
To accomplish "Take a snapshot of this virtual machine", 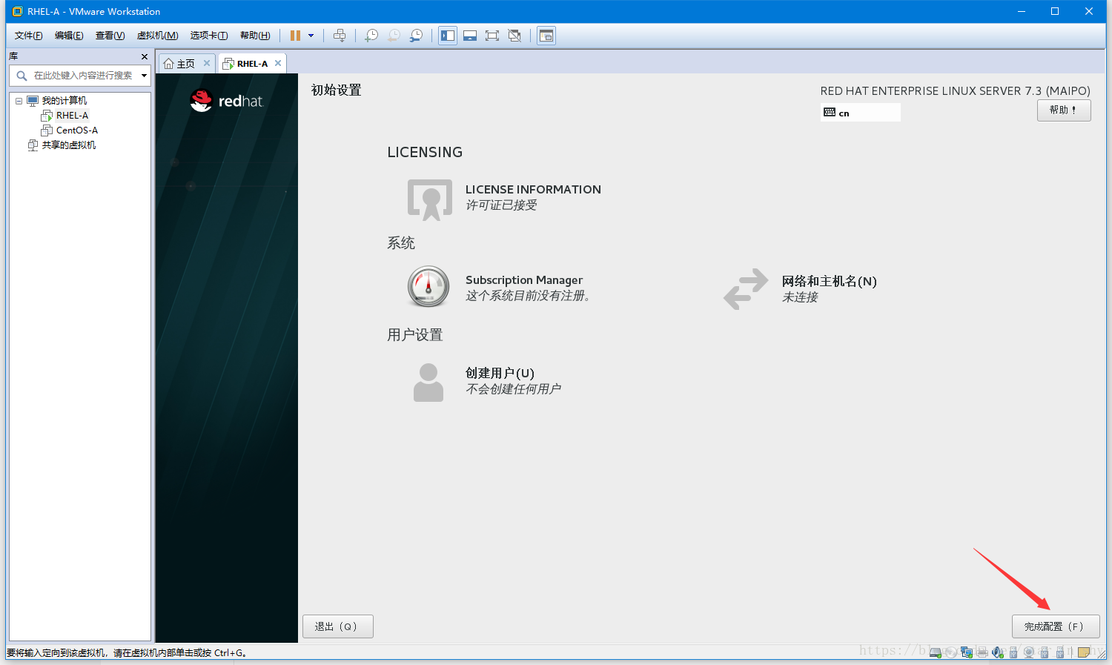I will tap(371, 36).
